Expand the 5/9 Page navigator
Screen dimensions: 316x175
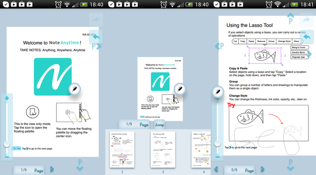244,170
